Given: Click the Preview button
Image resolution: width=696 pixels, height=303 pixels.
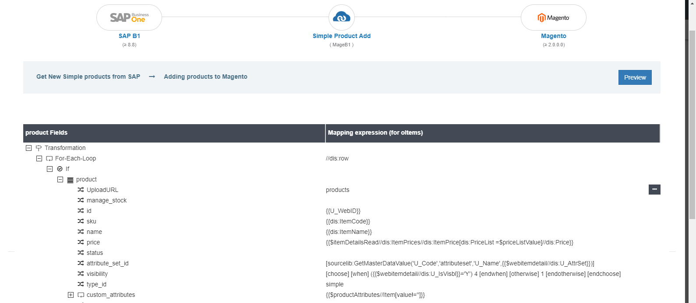Looking at the screenshot, I should coord(635,77).
